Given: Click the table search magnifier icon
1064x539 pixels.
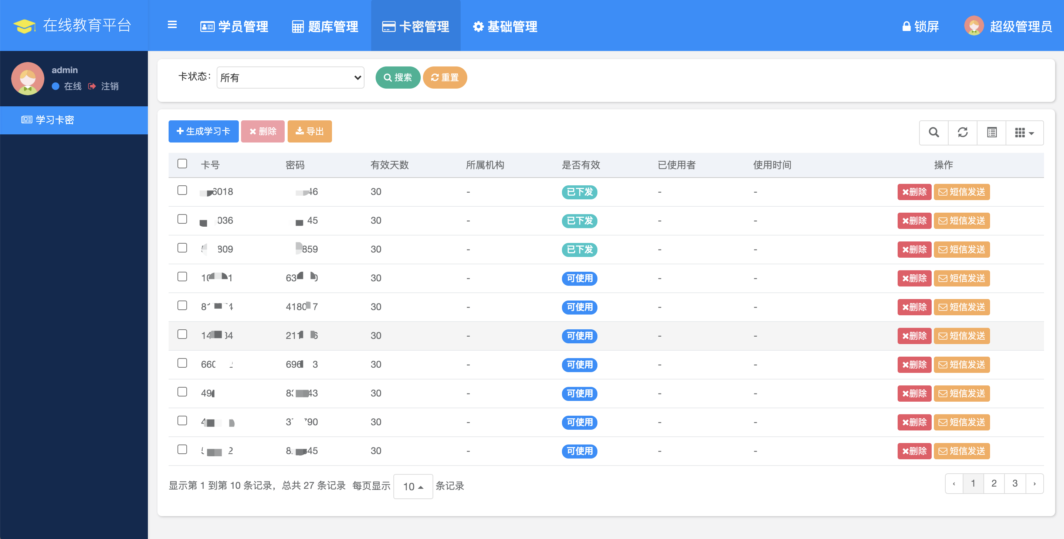Looking at the screenshot, I should (x=933, y=133).
